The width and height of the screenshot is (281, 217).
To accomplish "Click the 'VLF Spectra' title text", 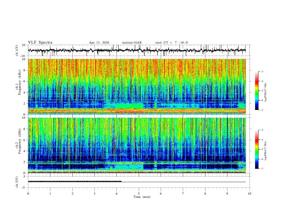I will 40,43.
